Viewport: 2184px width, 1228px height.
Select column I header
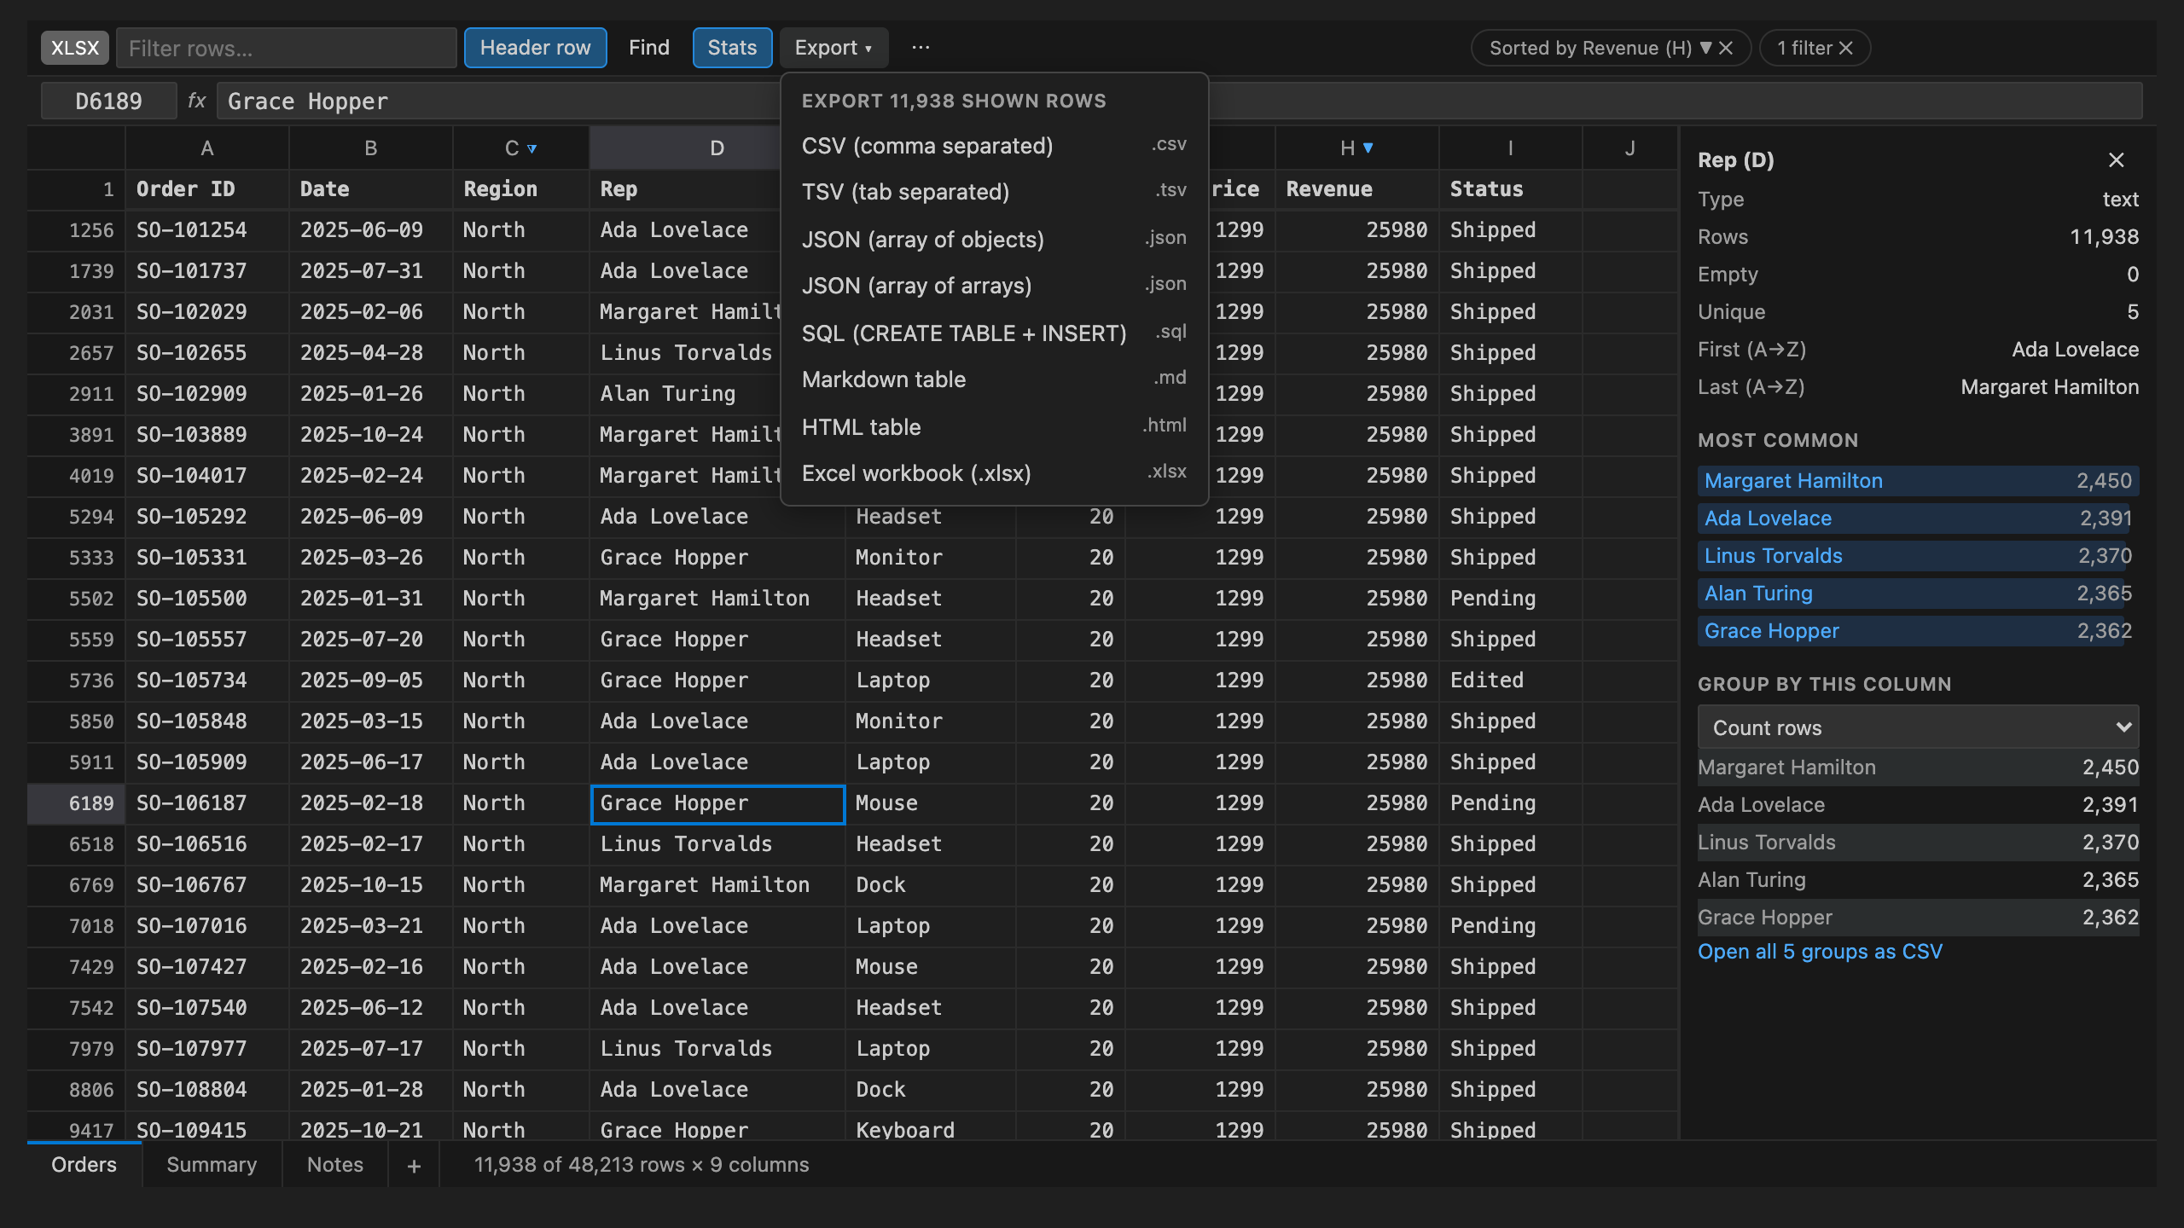[x=1511, y=148]
